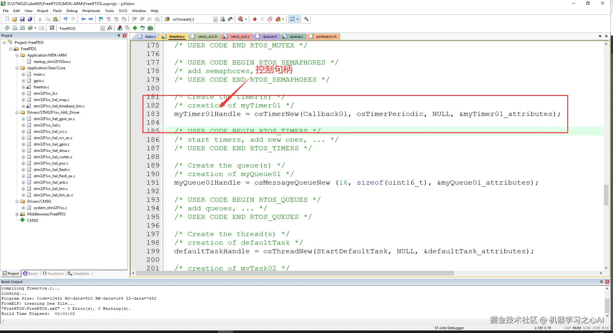613x333 pixels.
Task: Collapse the Application/MDK-ARM group
Action: pos(17,55)
